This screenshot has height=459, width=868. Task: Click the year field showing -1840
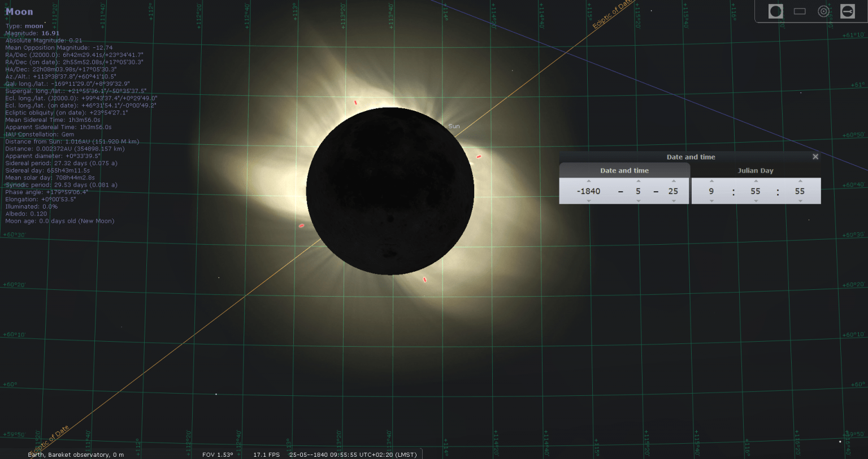pos(589,191)
